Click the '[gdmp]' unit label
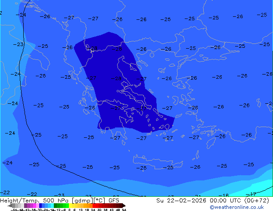The width and height of the screenshot is (273, 211). [83, 201]
